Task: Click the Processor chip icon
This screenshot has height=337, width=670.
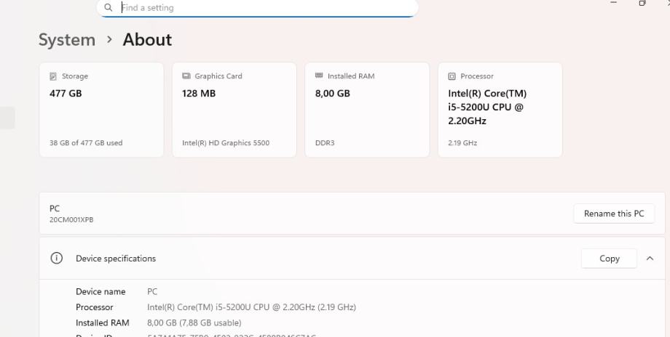Action: pyautogui.click(x=452, y=76)
